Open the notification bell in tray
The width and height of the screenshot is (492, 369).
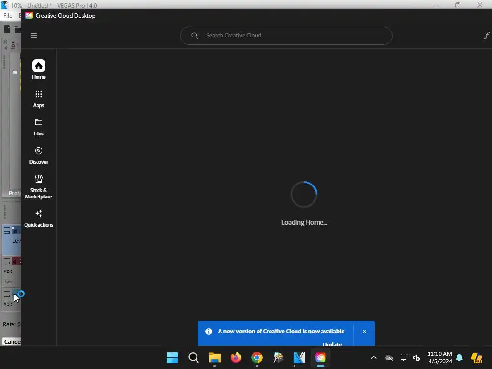[x=459, y=357]
